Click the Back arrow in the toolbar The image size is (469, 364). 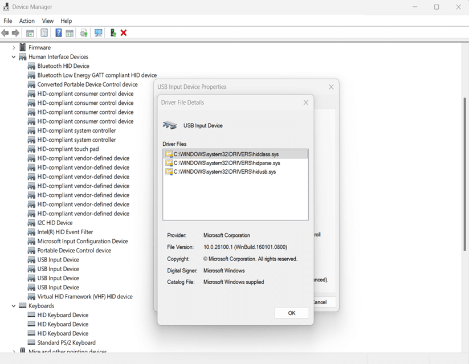click(5, 33)
